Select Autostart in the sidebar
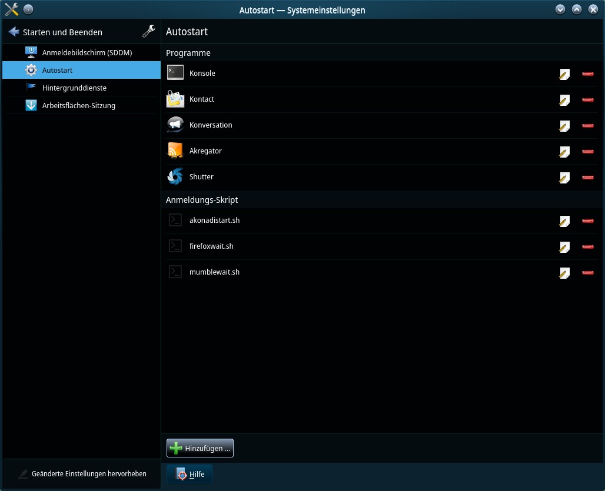Screen dimensions: 605x491 point(81,70)
